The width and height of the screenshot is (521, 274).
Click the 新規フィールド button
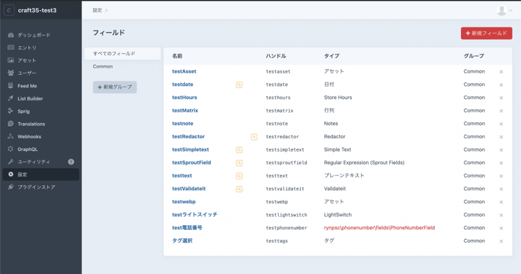[486, 33]
